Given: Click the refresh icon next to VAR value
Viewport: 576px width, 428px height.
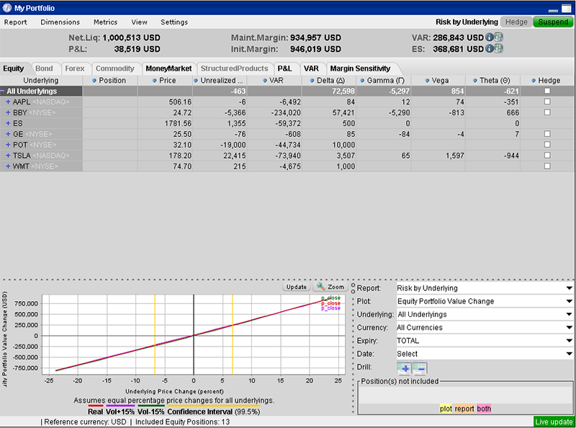Looking at the screenshot, I should click(x=500, y=37).
